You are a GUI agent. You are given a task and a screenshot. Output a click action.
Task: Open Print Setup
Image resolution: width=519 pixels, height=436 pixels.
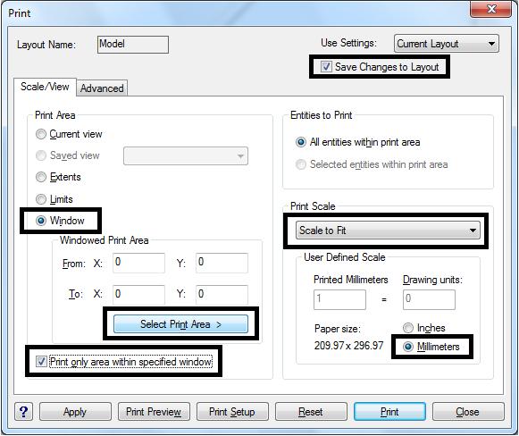[232, 412]
